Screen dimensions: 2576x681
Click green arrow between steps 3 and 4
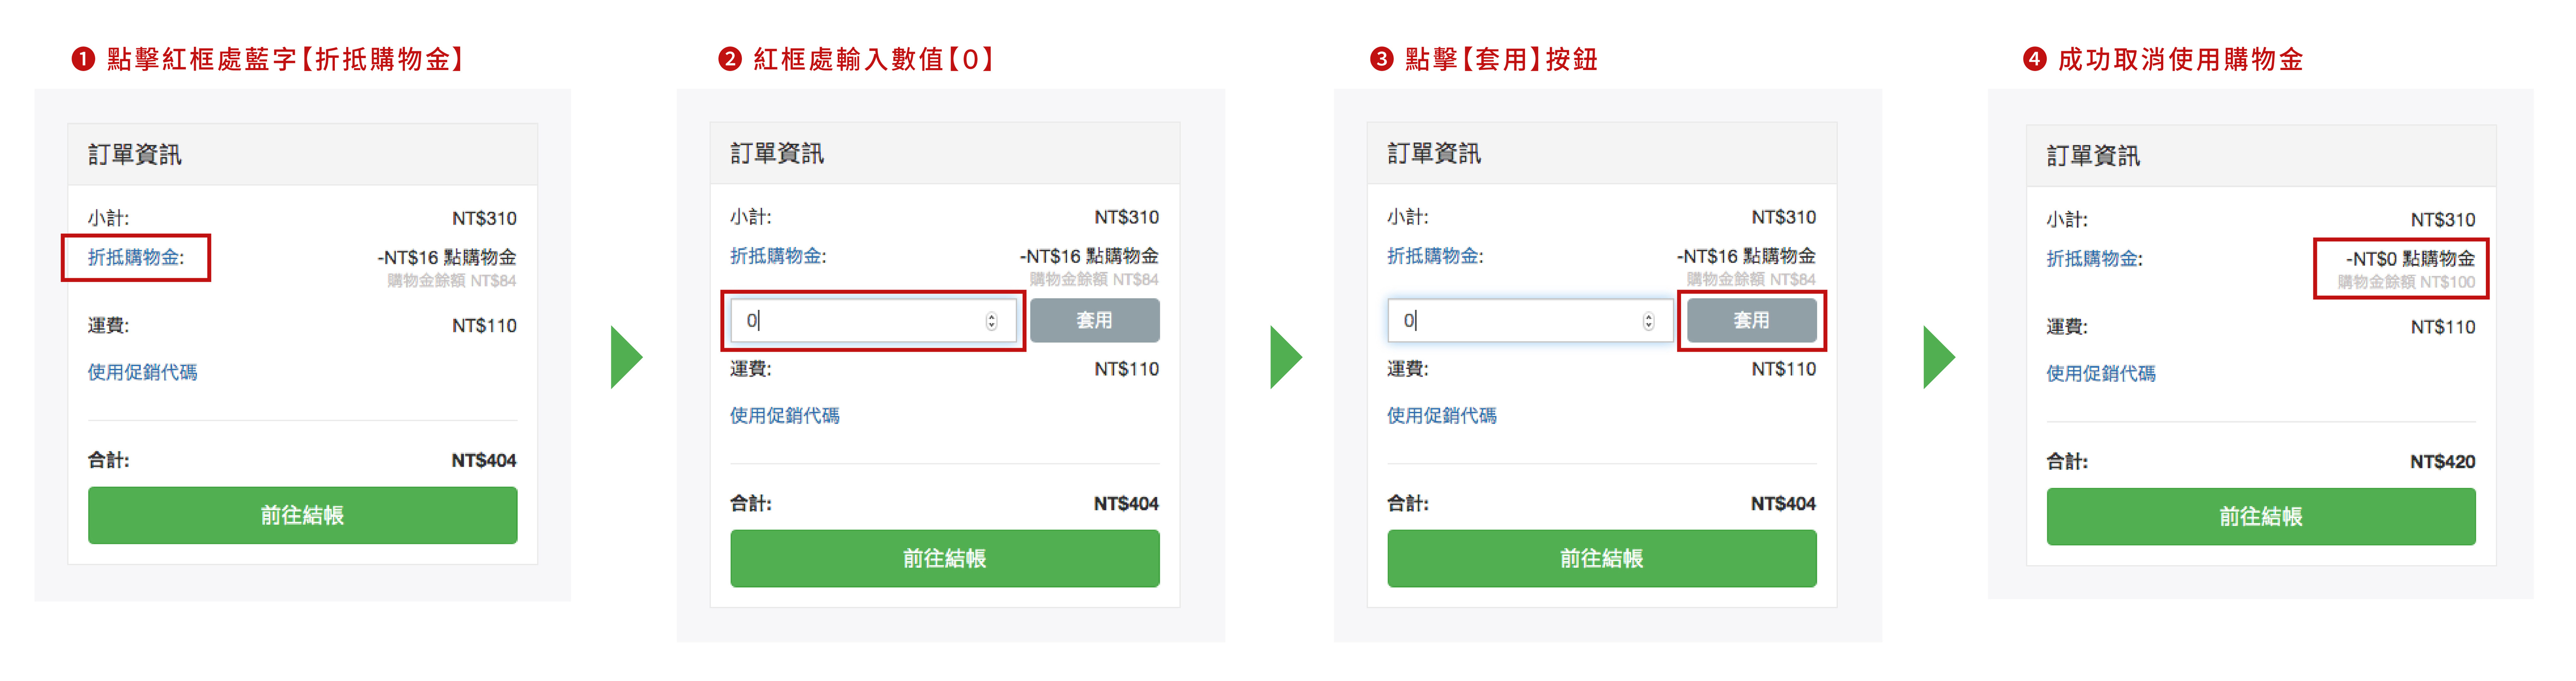(1938, 357)
